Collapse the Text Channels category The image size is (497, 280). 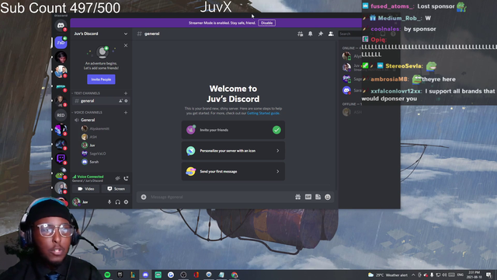(86, 93)
